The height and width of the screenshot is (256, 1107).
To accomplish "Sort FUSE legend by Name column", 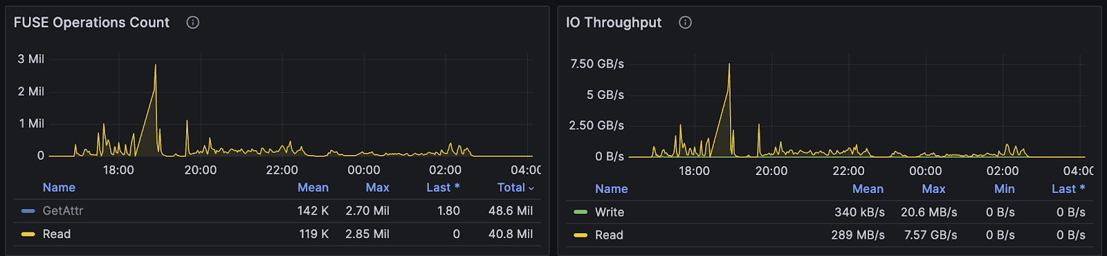I will coord(59,188).
